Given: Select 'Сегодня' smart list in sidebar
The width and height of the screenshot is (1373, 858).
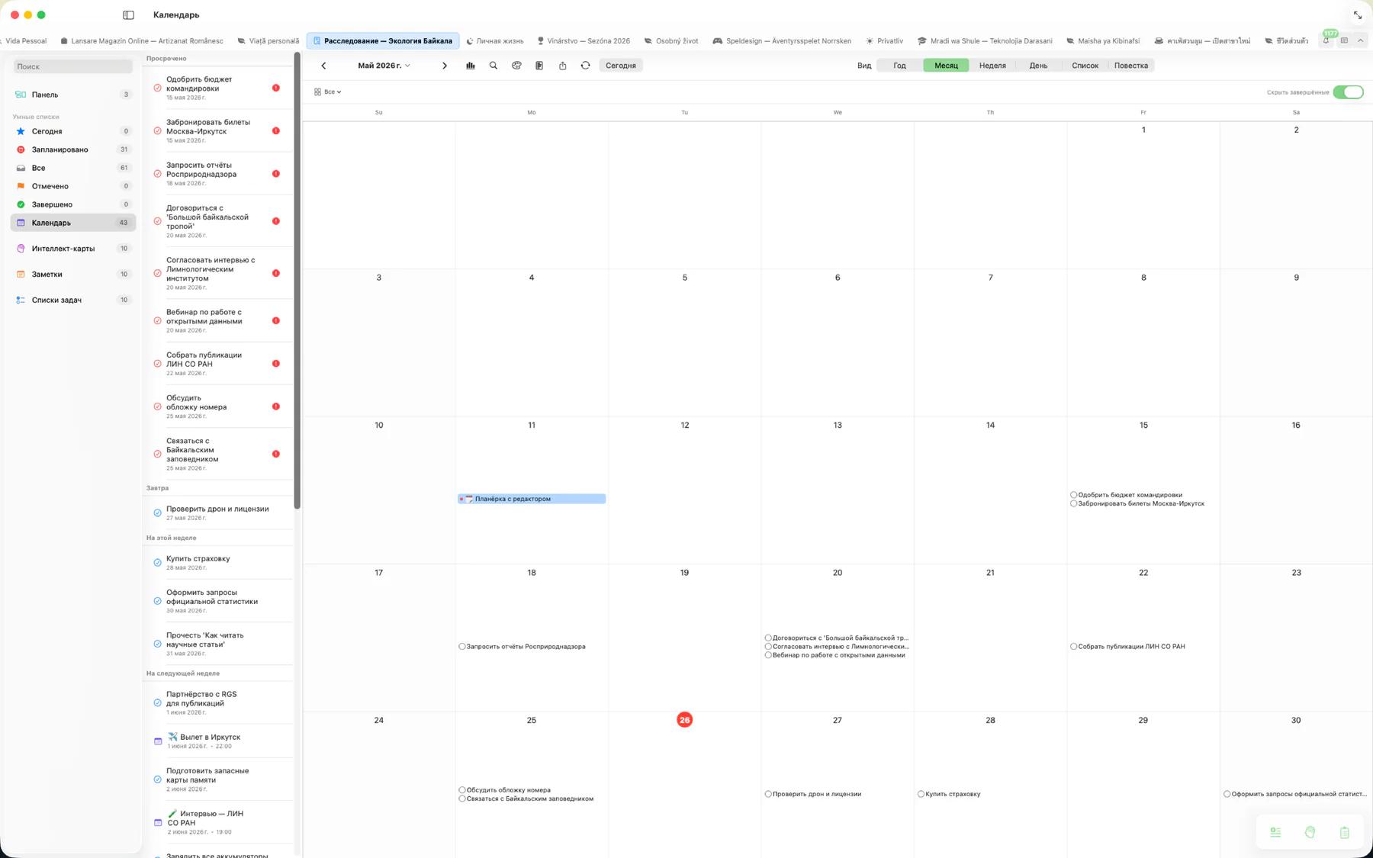Looking at the screenshot, I should (73, 131).
